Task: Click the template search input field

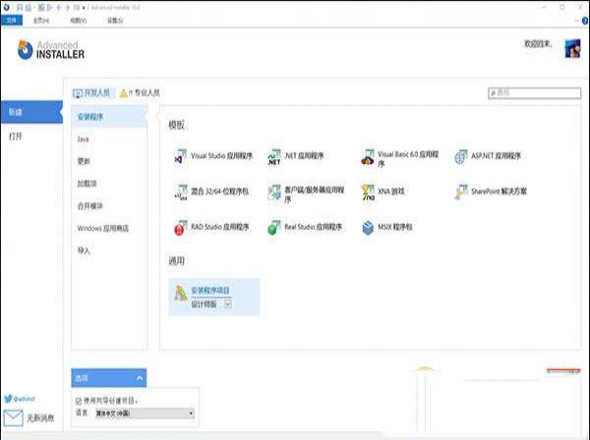Action: (534, 92)
